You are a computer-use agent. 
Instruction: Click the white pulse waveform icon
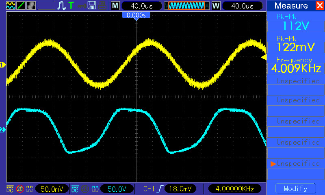coord(62,6)
